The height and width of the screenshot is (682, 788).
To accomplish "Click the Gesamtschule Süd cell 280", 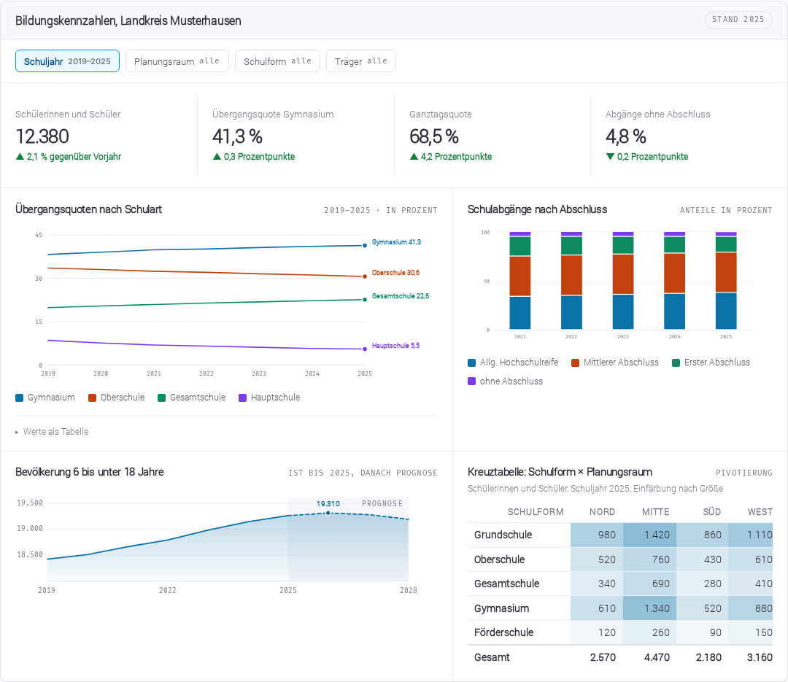I will click(x=702, y=584).
